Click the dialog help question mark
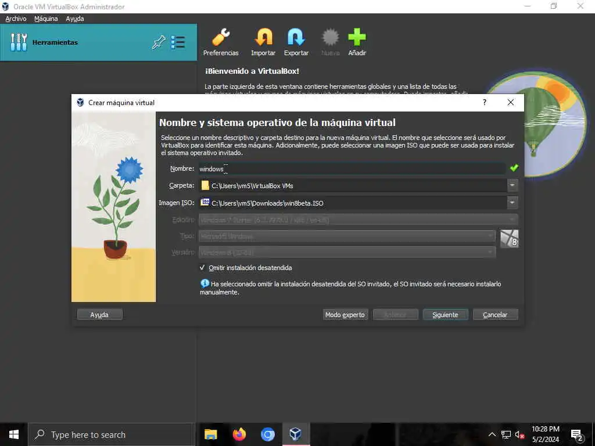Viewport: 595px width, 446px height. click(485, 102)
